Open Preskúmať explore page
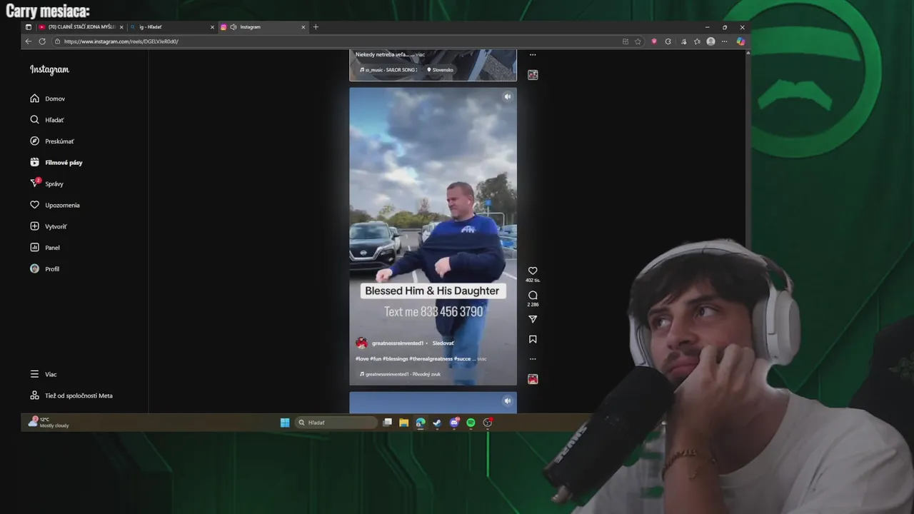Viewport: 914px width, 514px height. point(52,141)
